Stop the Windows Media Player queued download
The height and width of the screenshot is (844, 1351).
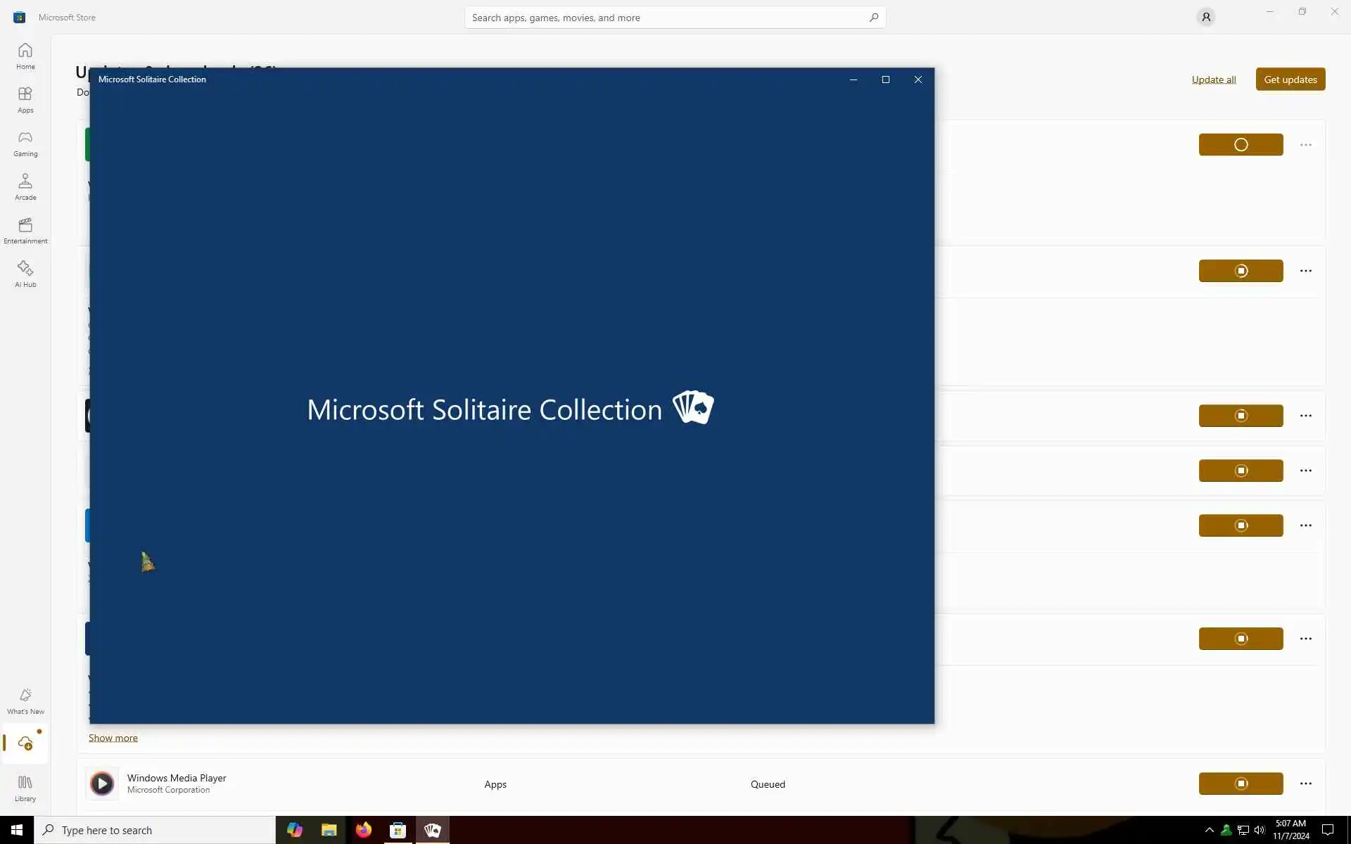coord(1241,784)
